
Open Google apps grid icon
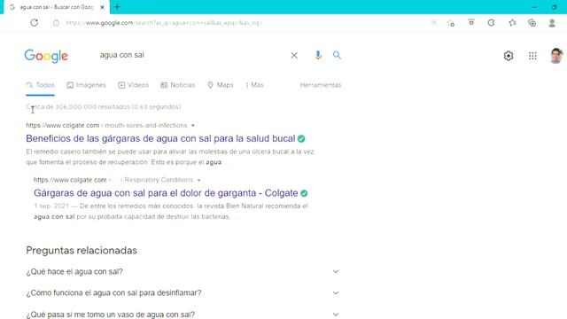[532, 56]
